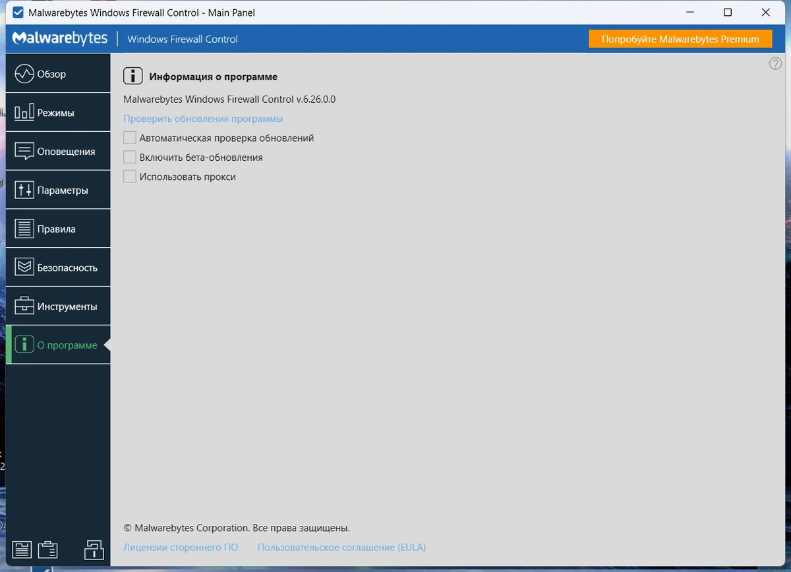
Task: Click the connections log clipboard icon
Action: tap(47, 550)
